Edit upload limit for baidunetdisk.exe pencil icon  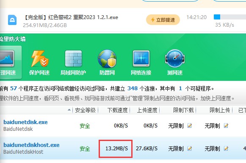[x=226, y=126]
